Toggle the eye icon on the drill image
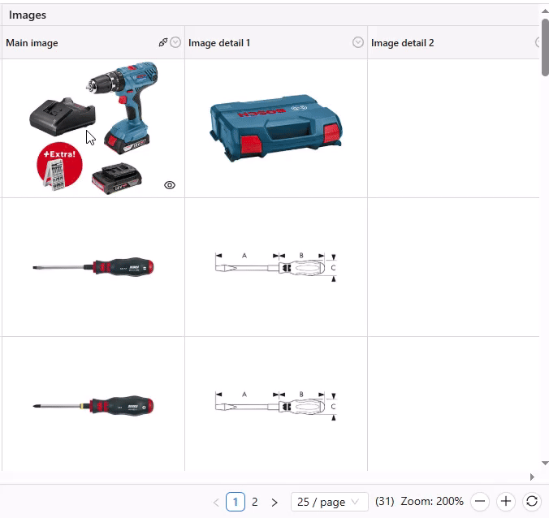This screenshot has width=549, height=518. (x=170, y=185)
